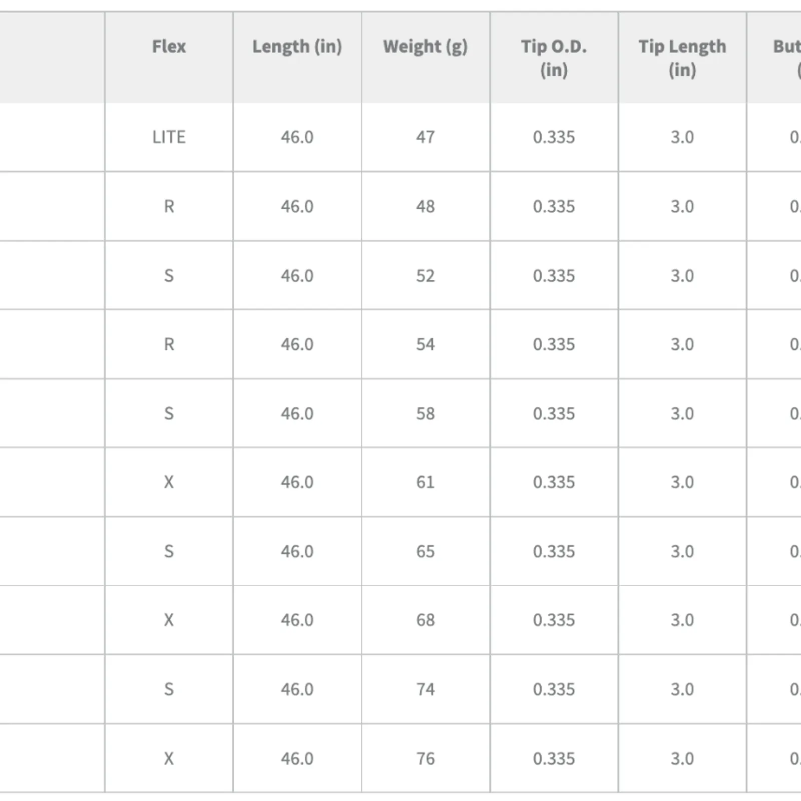Image resolution: width=801 pixels, height=801 pixels.
Task: Click the Length (in) column header
Action: point(297,58)
